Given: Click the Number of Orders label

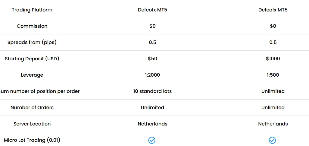Looking at the screenshot, I should (x=32, y=108).
